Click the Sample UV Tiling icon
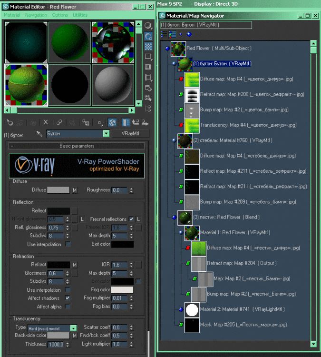The image size is (321, 357). (x=148, y=57)
